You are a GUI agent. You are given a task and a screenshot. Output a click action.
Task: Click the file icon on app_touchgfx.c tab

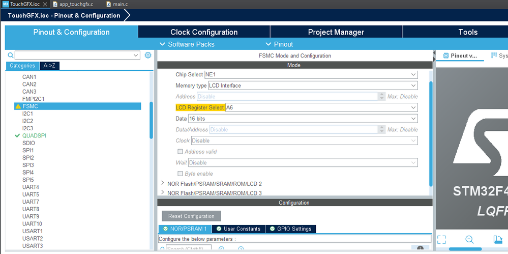point(55,4)
